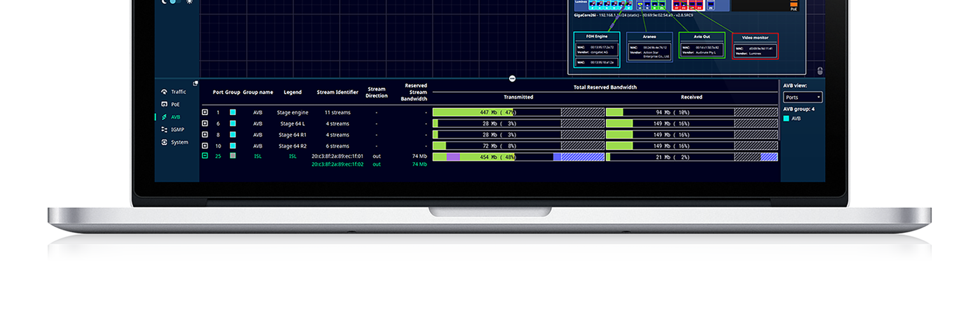Click the green AVB sidebar icon

164,117
